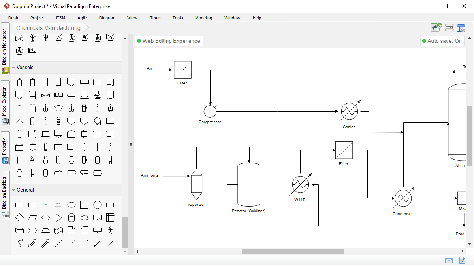This screenshot has height=266, width=474.
Task: Select the cylinder database shape
Action: 71,217
